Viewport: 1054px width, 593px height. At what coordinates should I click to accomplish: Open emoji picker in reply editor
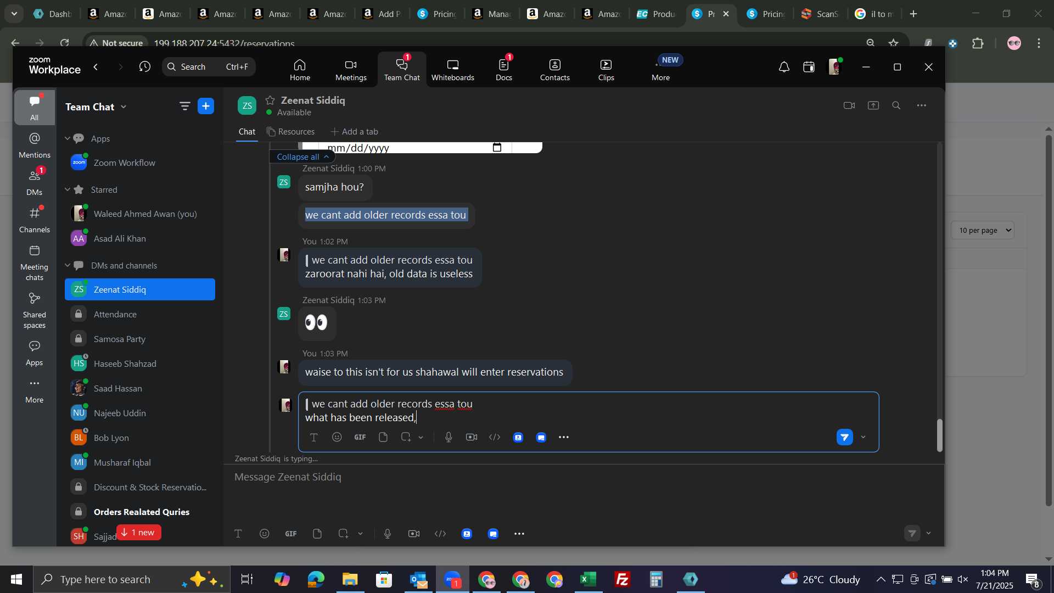click(x=337, y=438)
